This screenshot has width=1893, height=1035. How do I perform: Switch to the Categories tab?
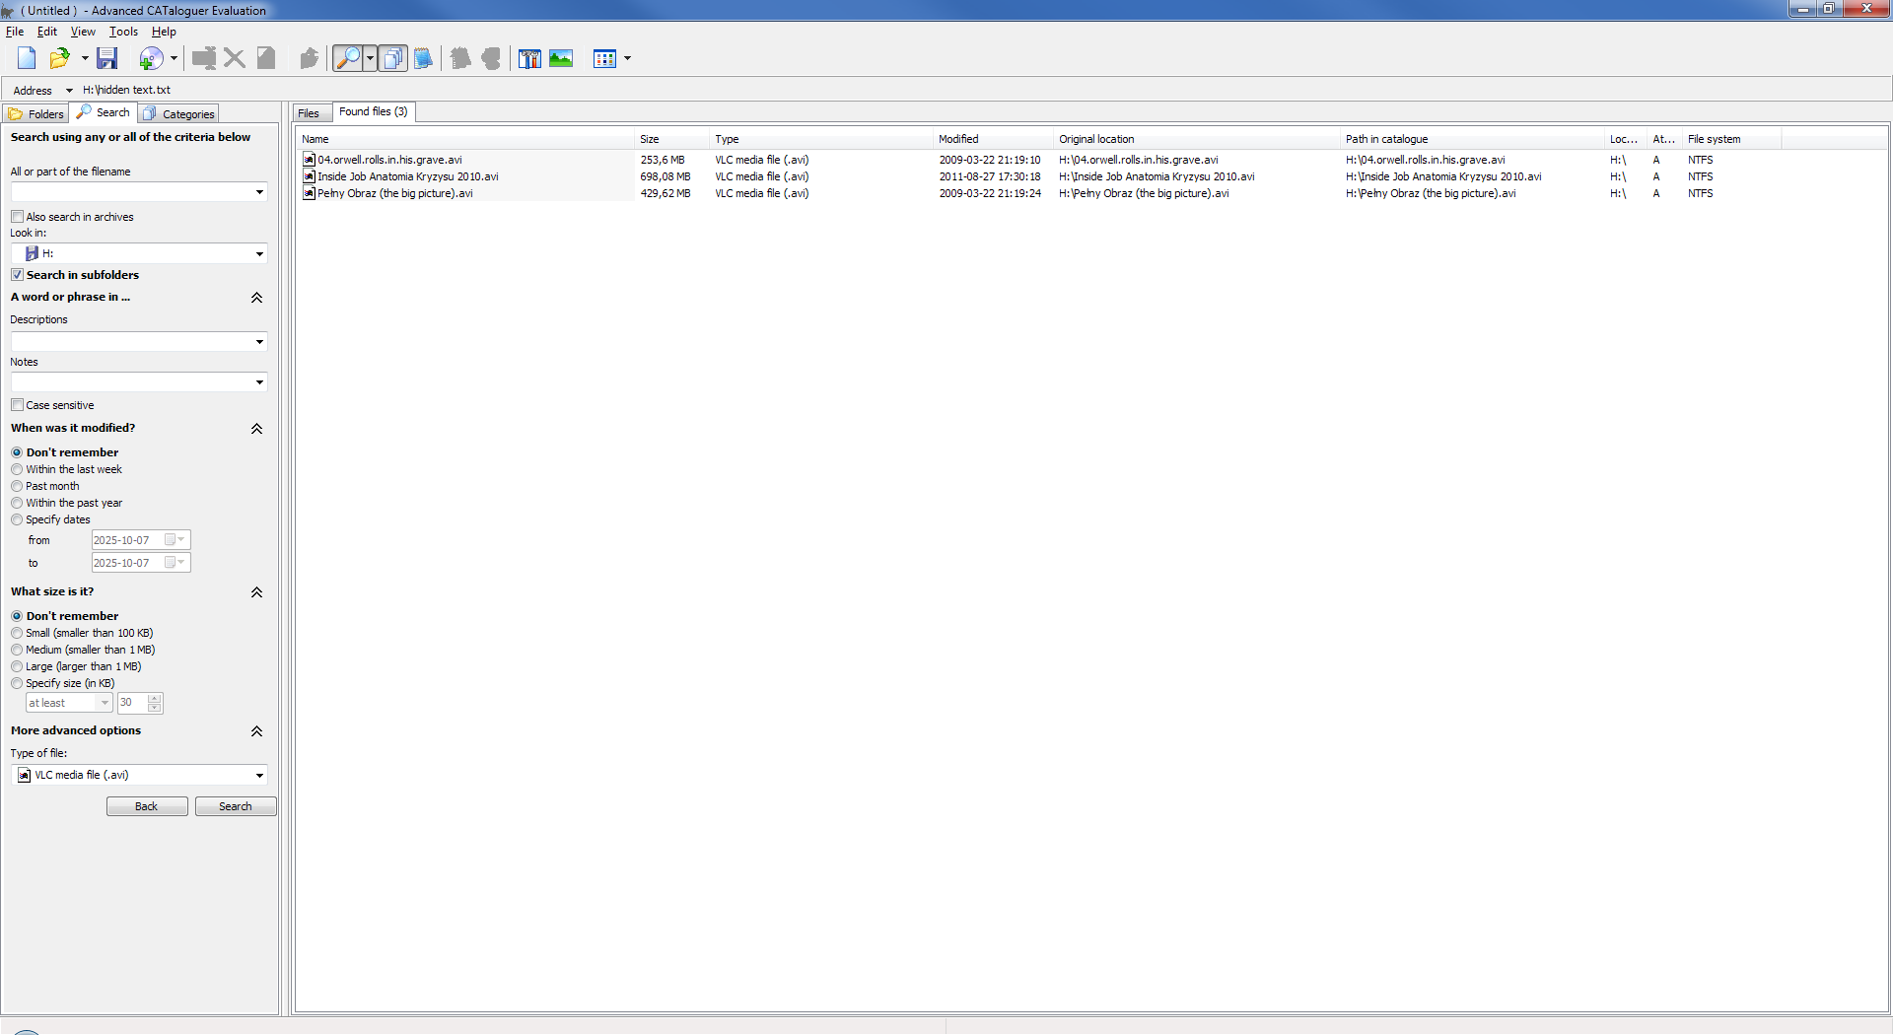178,114
